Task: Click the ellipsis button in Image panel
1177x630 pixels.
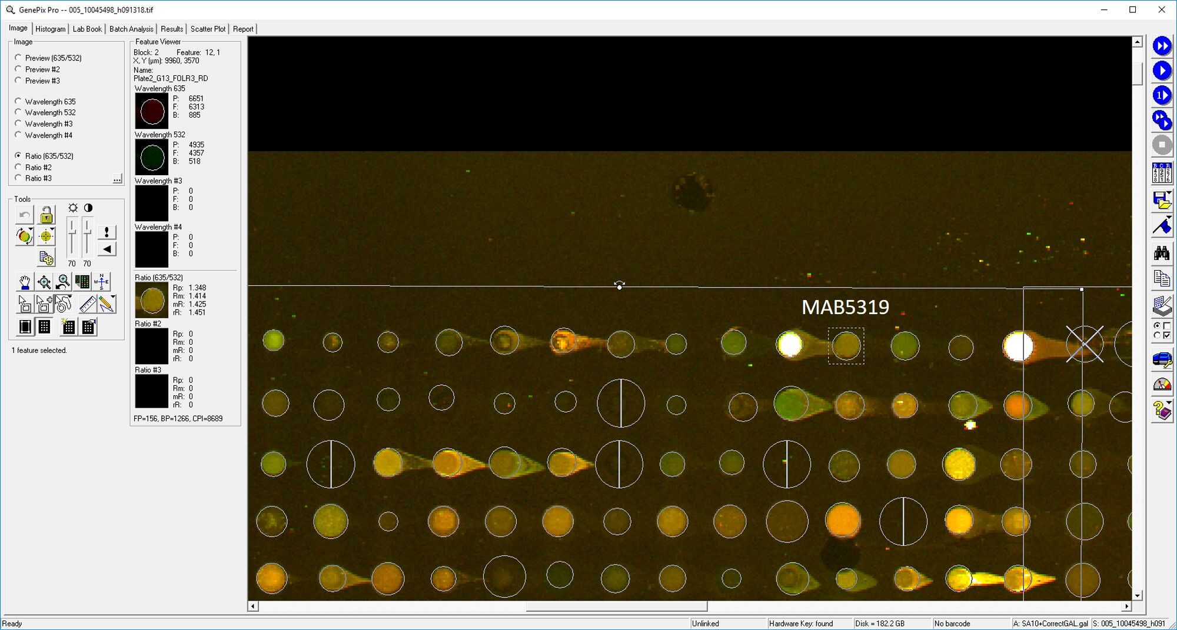Action: (117, 179)
